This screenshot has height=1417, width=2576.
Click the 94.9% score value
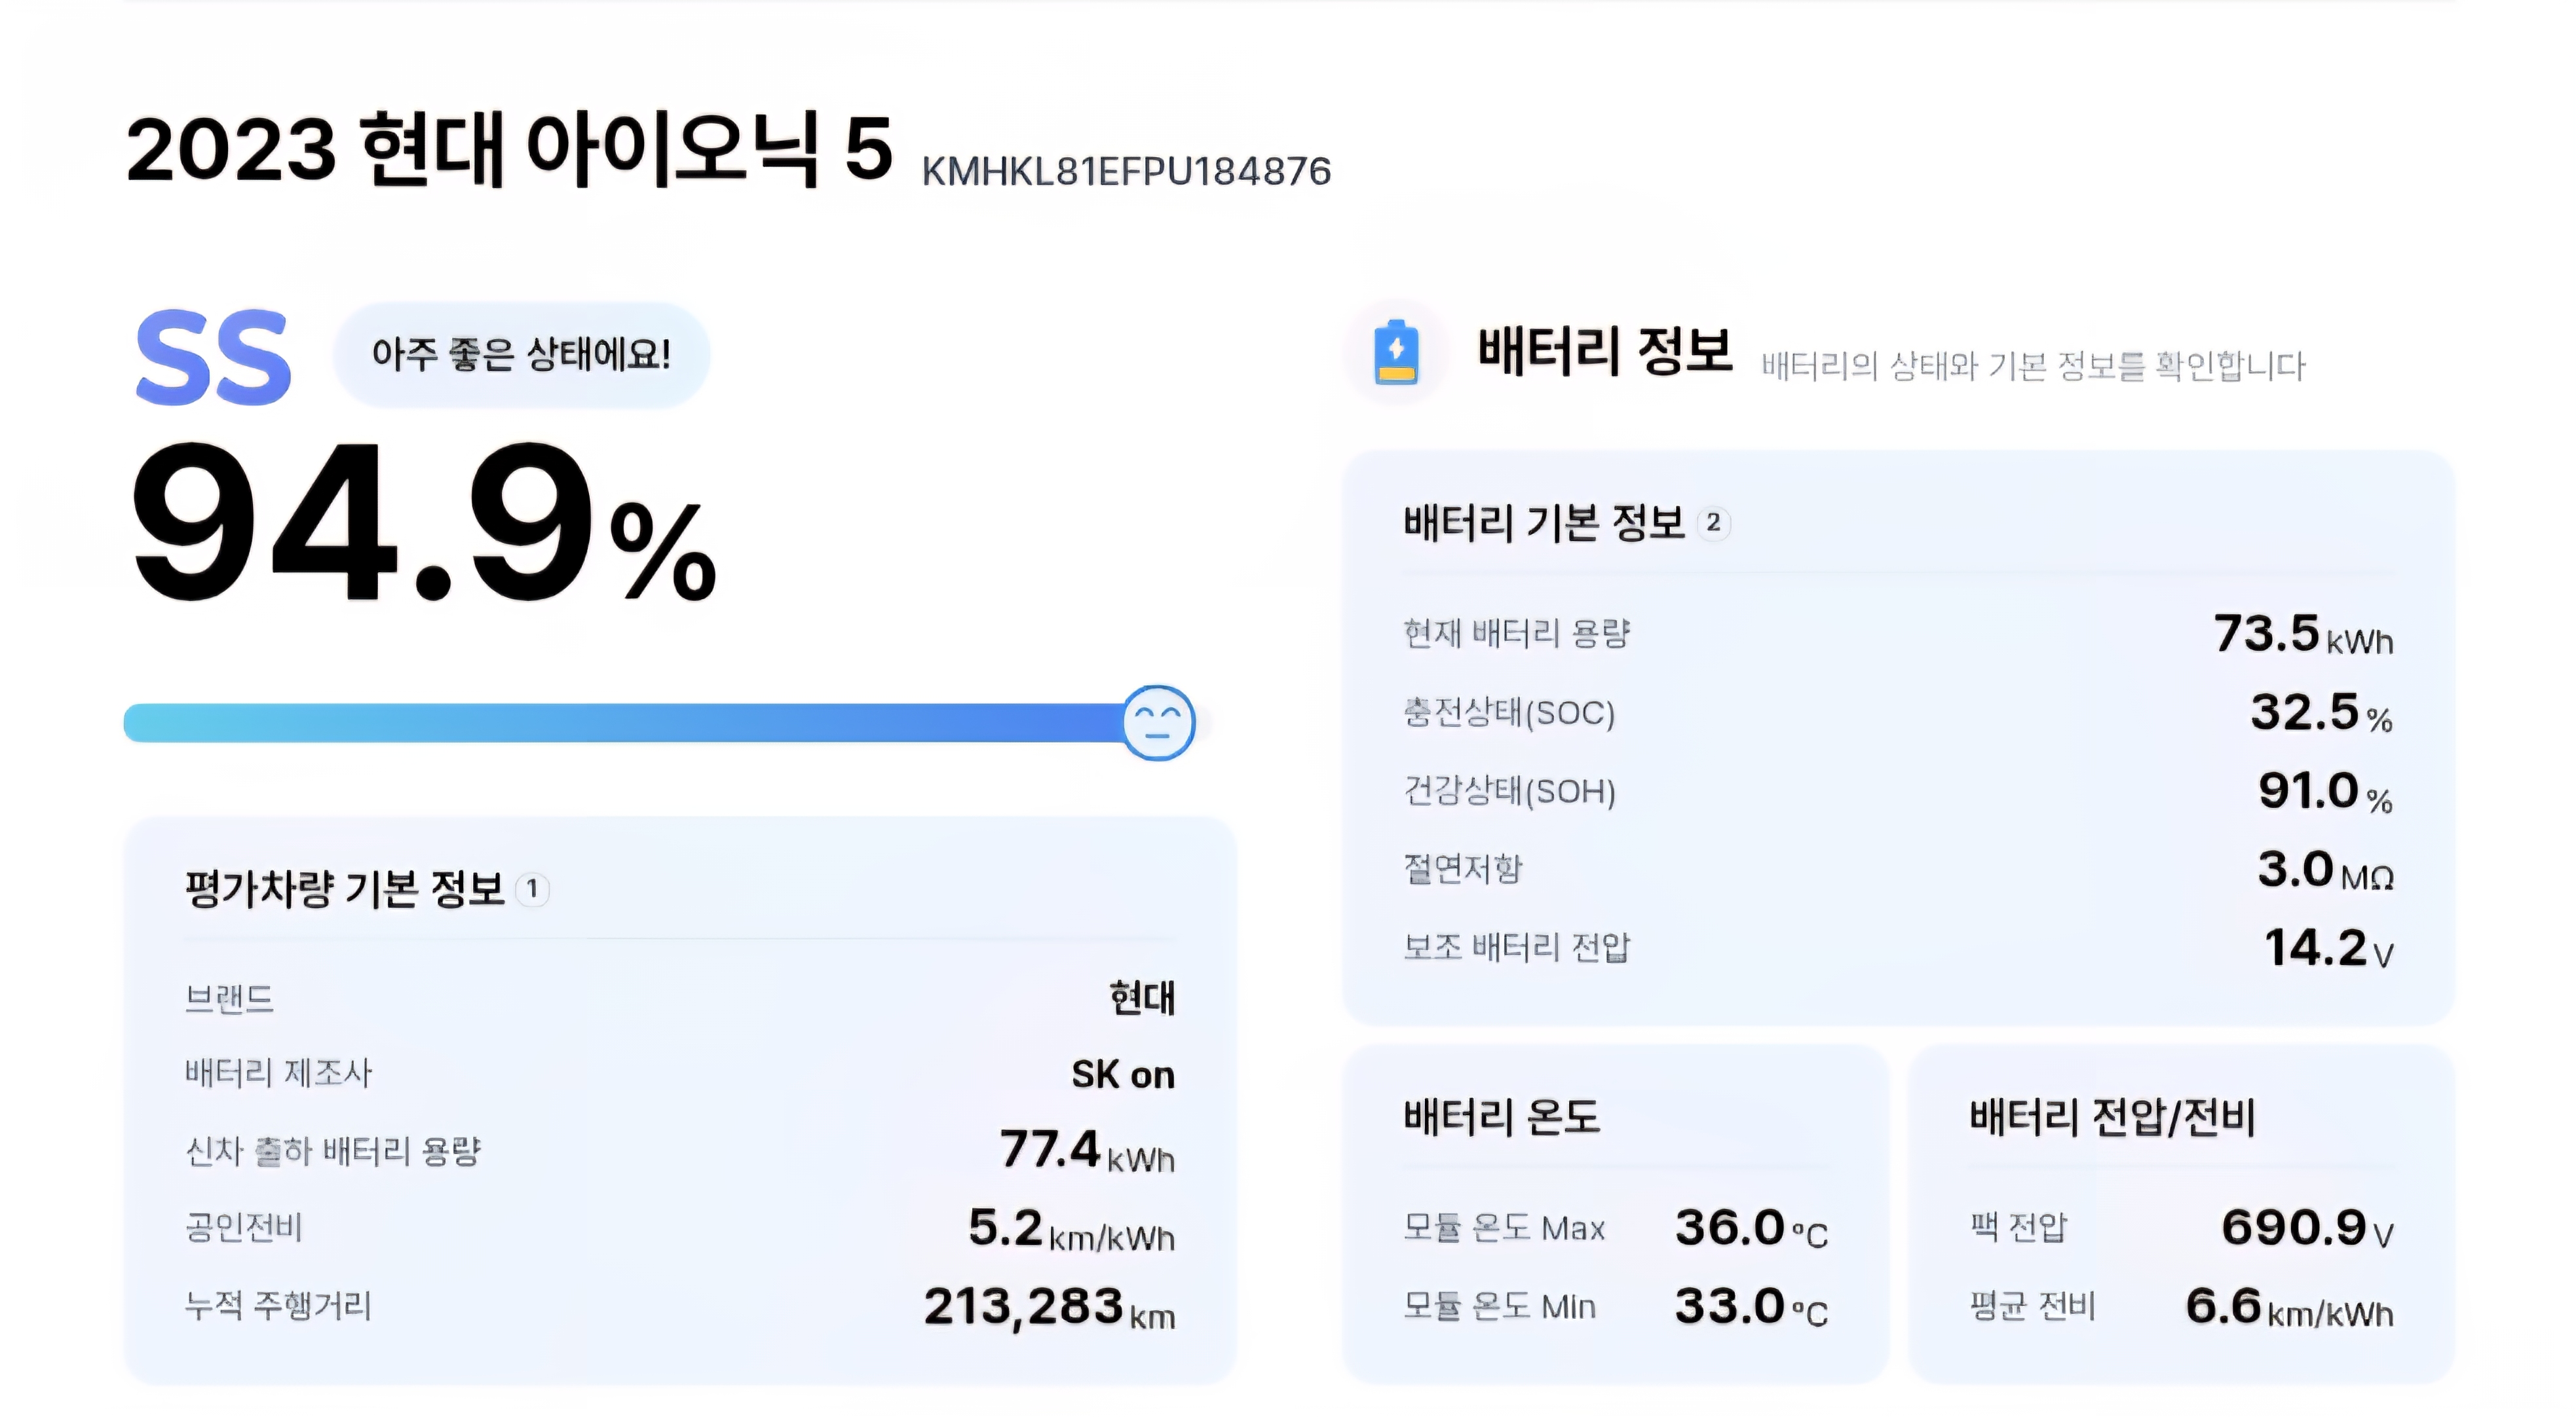(424, 524)
